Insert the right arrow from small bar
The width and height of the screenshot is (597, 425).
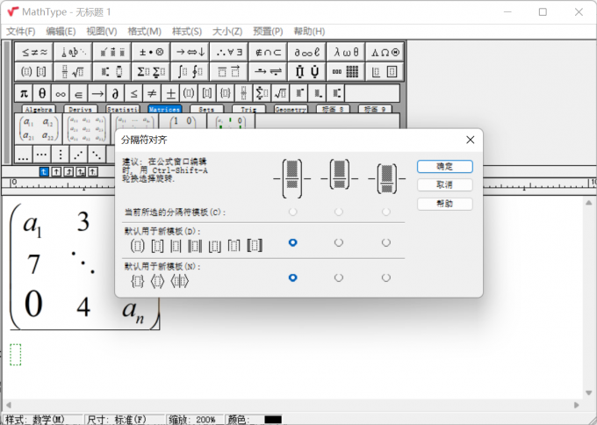97,93
